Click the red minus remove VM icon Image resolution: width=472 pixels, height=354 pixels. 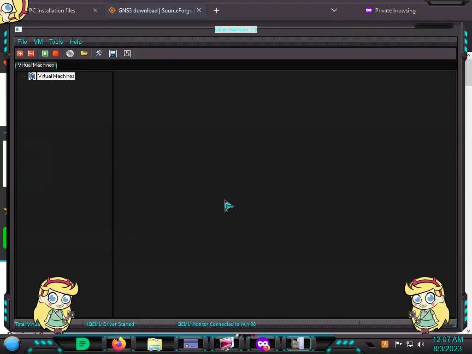click(x=31, y=53)
